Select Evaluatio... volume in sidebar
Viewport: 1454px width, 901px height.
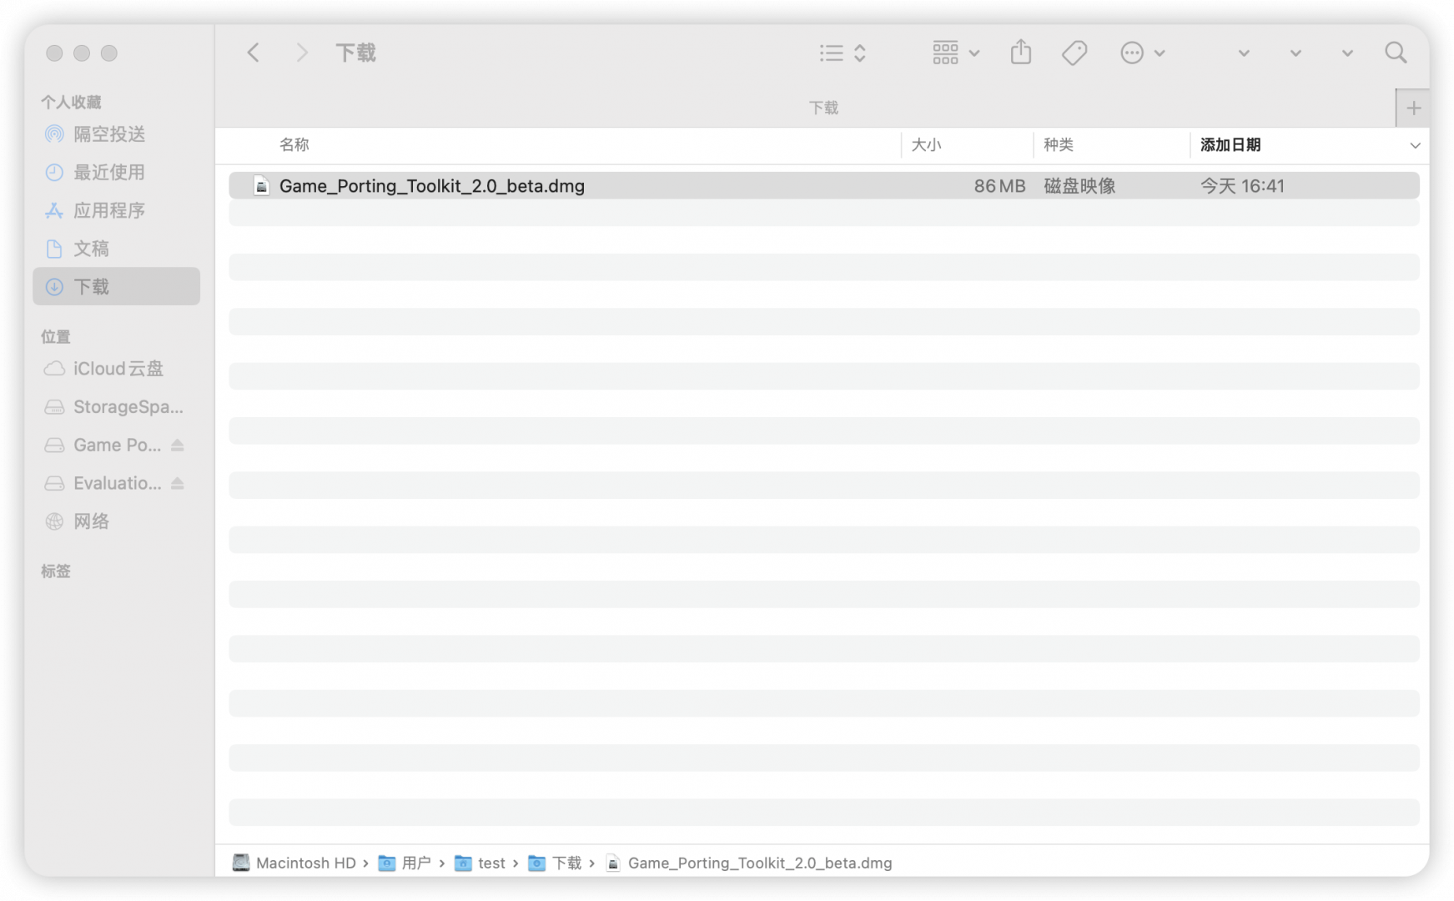click(x=116, y=483)
